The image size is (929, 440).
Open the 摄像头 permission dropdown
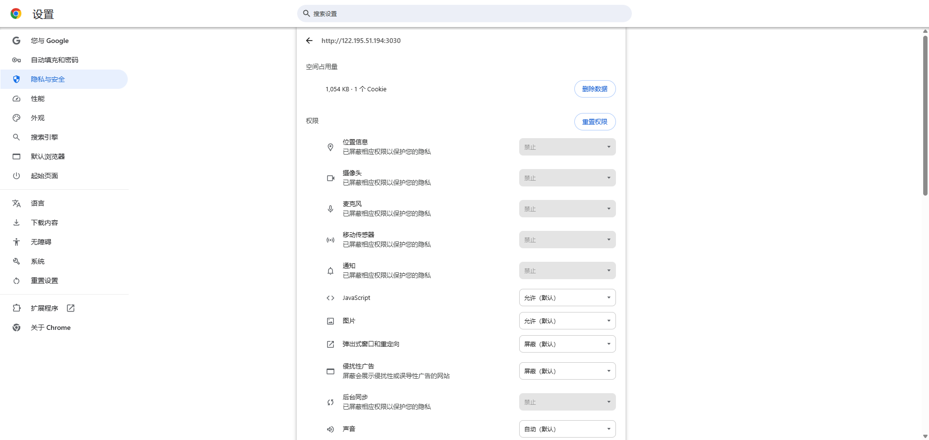pos(567,178)
